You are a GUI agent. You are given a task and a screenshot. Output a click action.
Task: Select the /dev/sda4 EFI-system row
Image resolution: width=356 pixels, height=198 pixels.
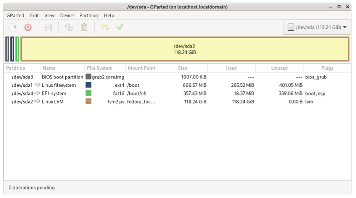177,93
